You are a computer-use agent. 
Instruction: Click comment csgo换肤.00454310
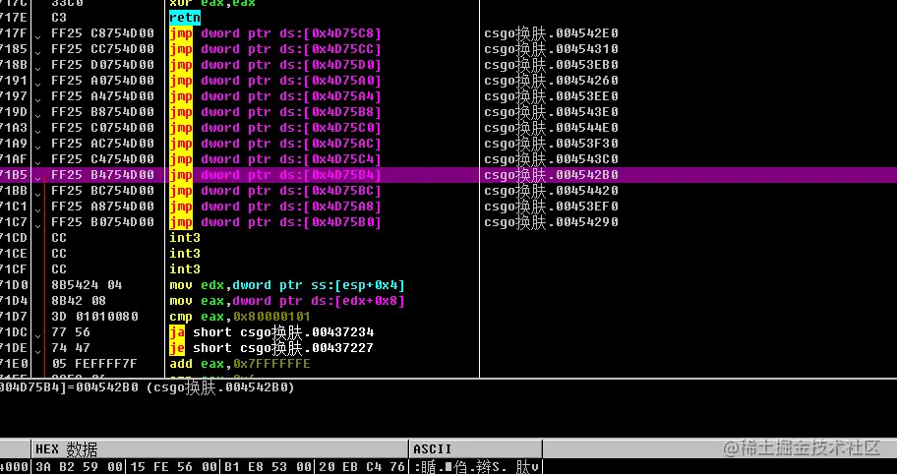(551, 49)
